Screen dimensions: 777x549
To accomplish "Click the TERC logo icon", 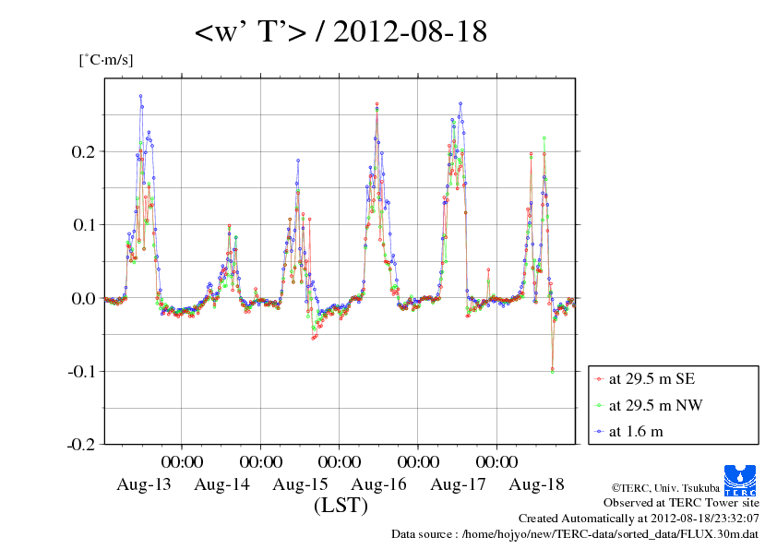I will tap(740, 480).
